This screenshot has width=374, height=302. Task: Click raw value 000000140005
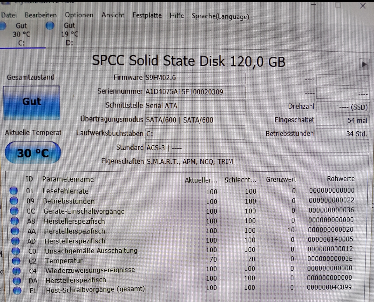point(330,239)
